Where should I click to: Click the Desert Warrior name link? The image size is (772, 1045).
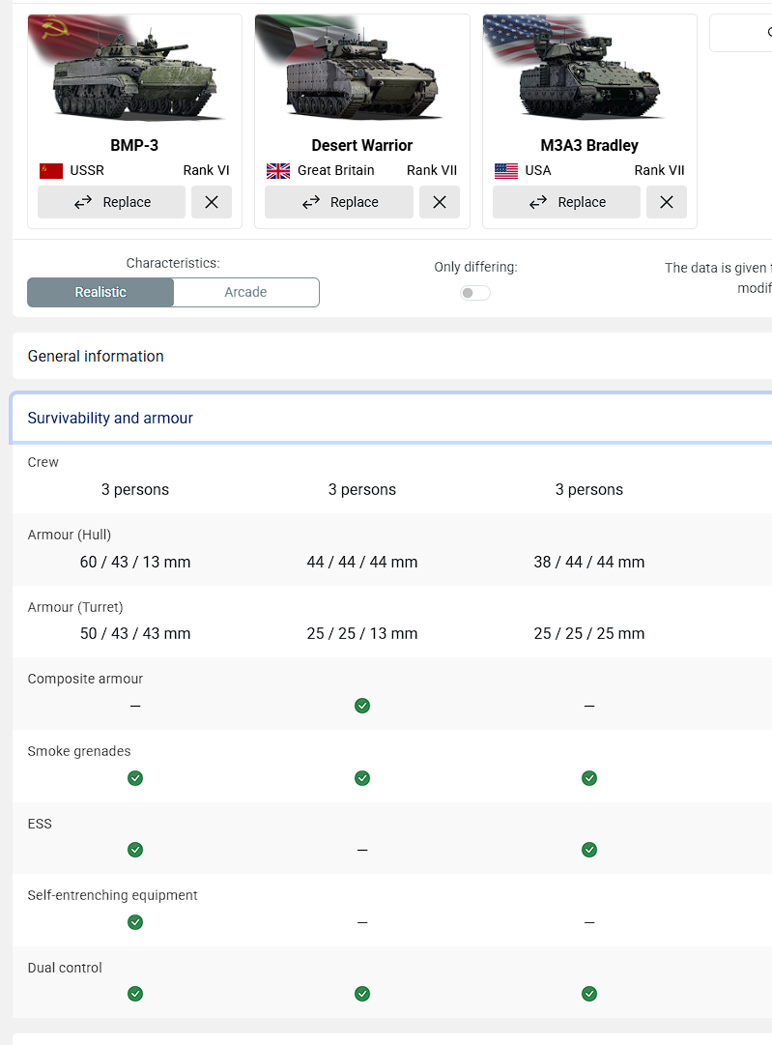362,145
